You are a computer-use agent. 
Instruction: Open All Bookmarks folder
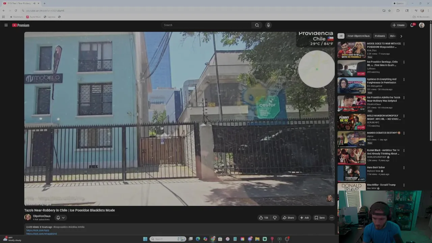(421, 17)
